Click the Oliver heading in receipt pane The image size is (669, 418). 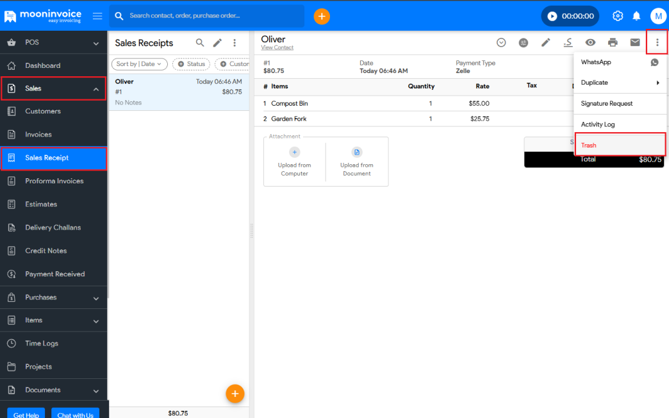pyautogui.click(x=273, y=39)
